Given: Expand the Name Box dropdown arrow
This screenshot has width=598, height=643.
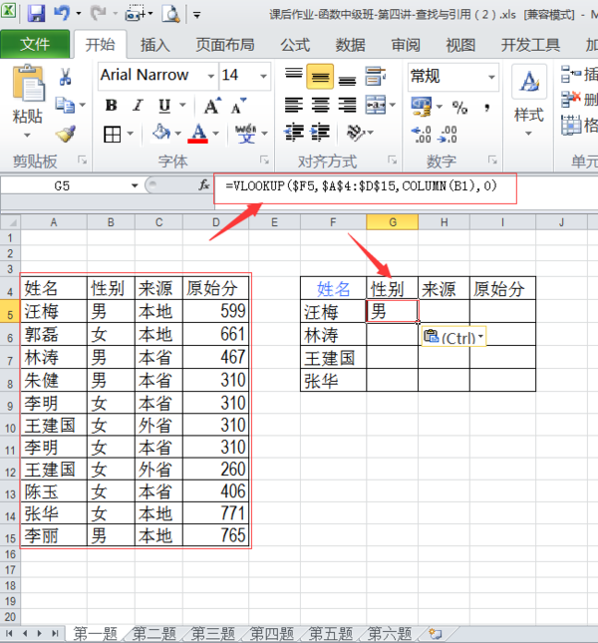Looking at the screenshot, I should (x=135, y=185).
